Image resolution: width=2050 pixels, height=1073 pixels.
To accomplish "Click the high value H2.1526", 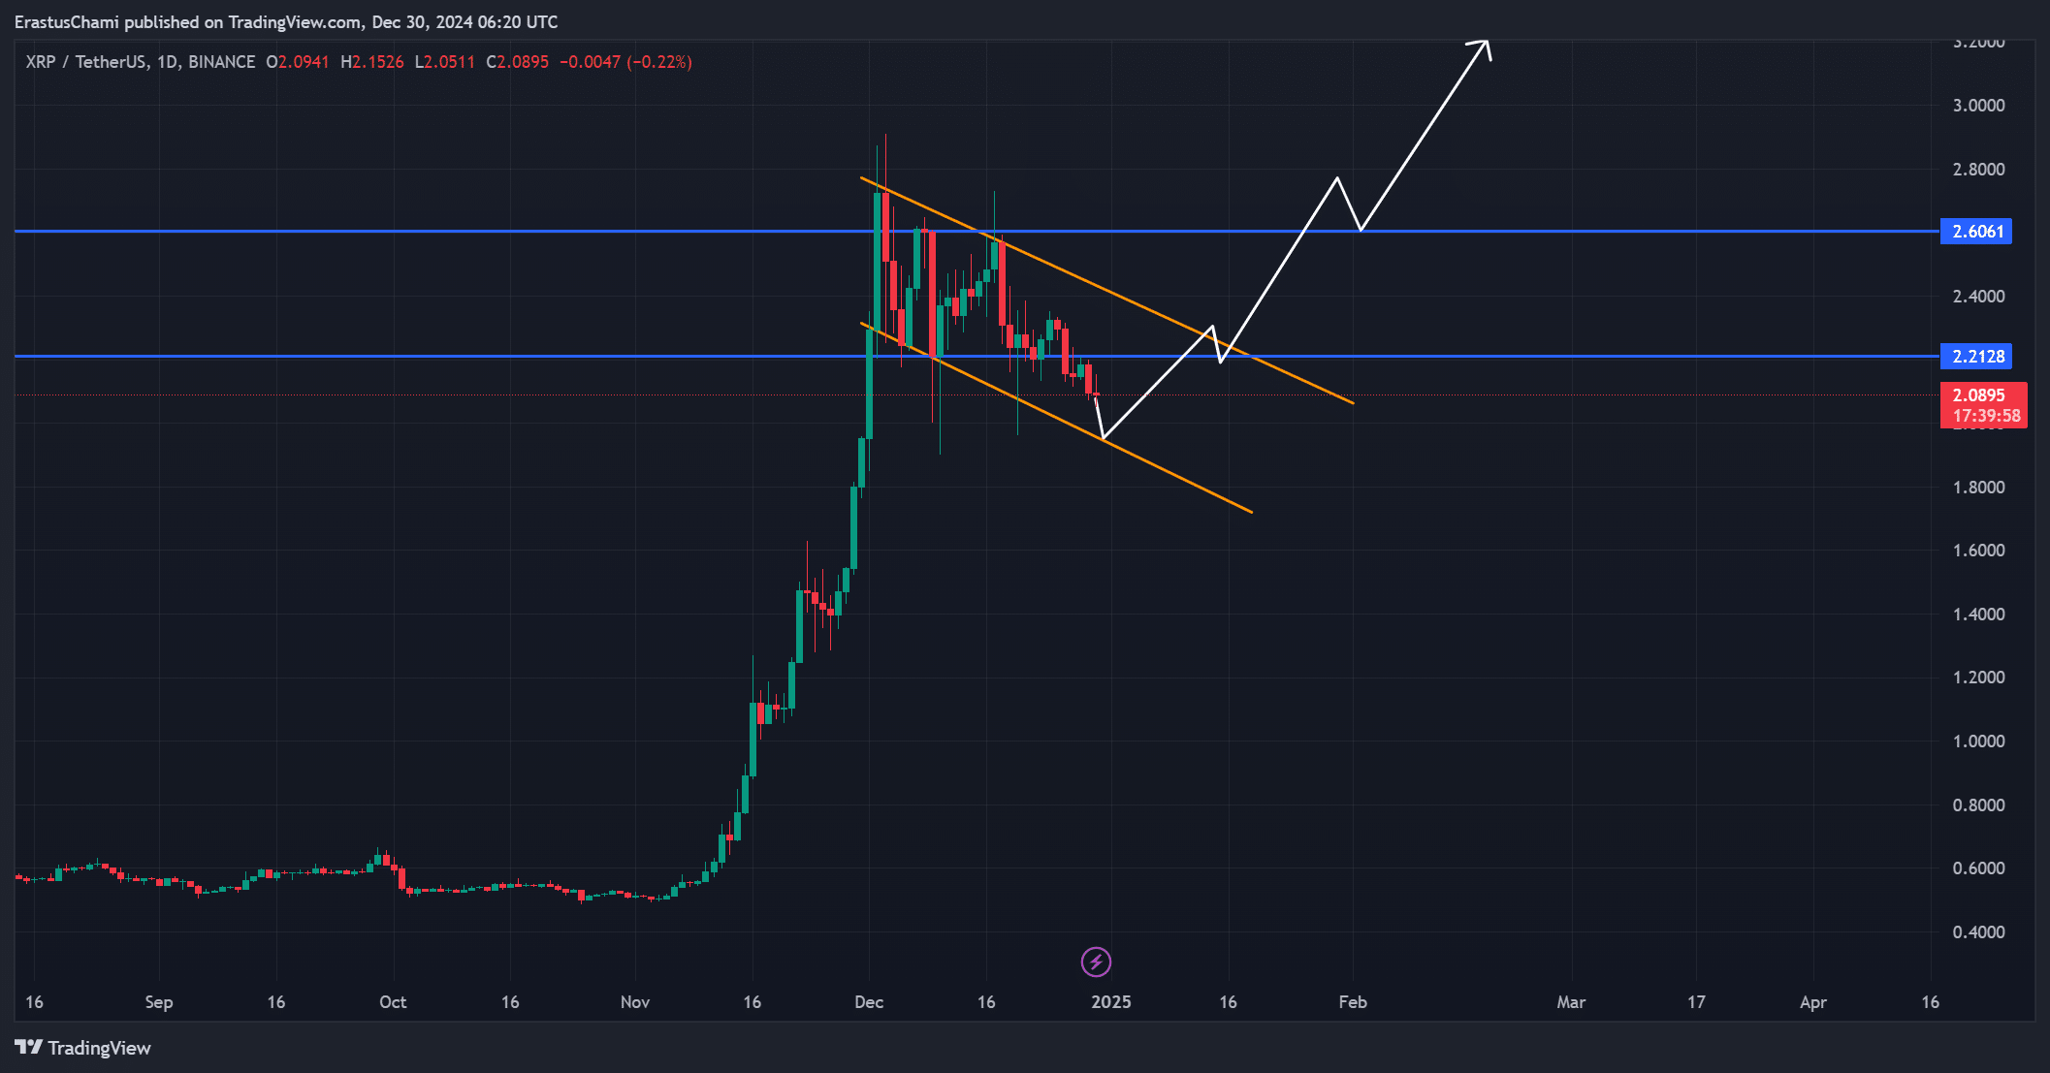I will coord(371,62).
